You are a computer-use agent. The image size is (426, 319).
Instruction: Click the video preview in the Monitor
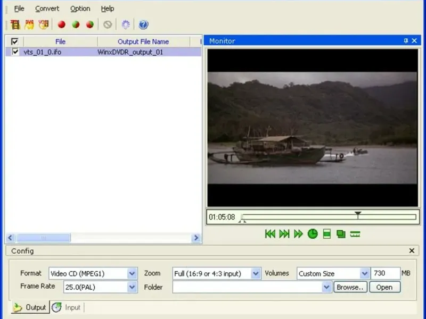(313, 128)
